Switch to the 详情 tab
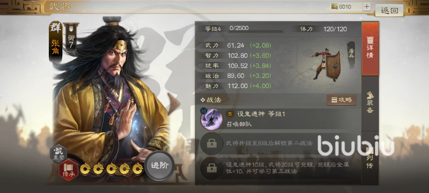 click(370, 49)
